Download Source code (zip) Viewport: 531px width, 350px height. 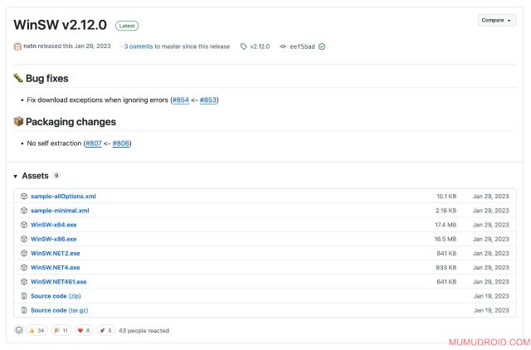[x=56, y=296]
